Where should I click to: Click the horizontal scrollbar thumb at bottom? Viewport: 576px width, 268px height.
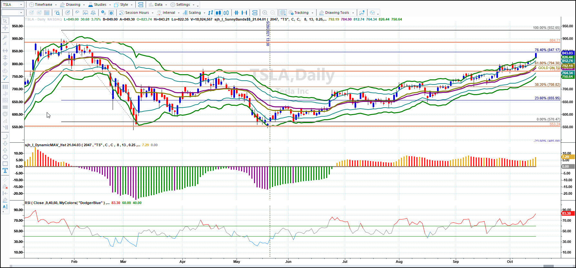tap(549, 266)
